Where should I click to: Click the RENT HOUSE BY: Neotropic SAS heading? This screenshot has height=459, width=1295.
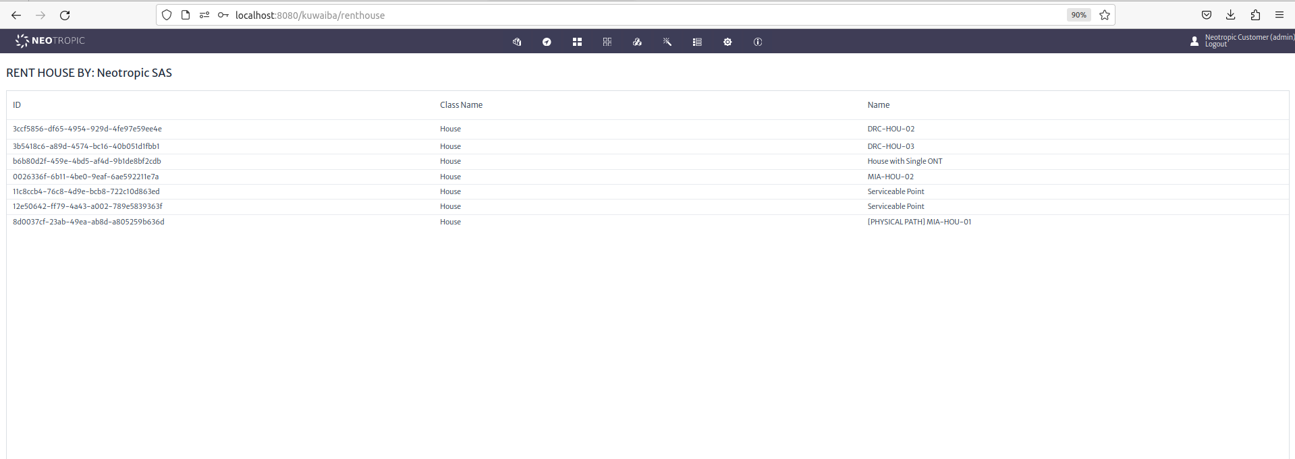[x=89, y=73]
